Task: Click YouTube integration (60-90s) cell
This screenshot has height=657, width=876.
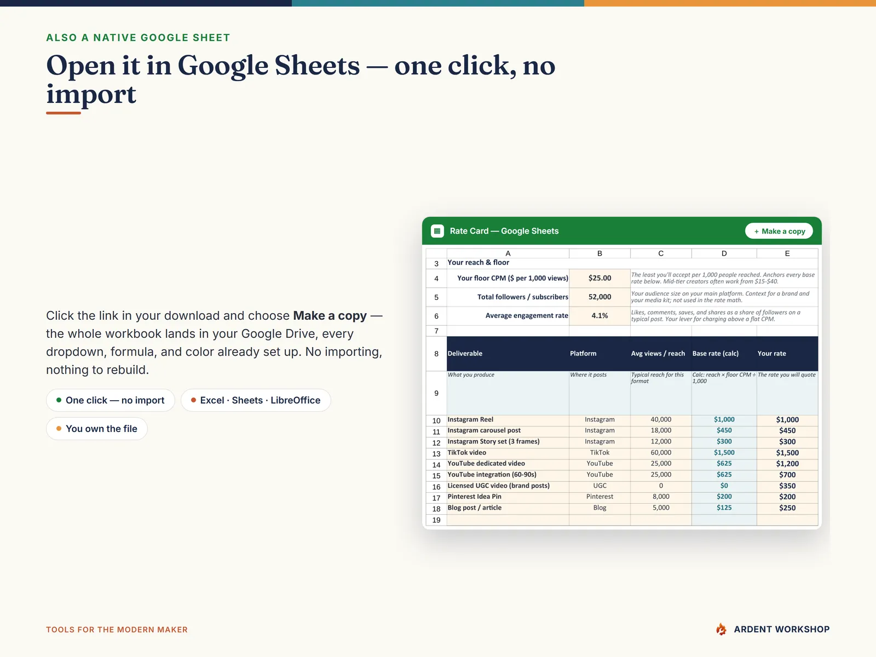Action: tap(508, 475)
